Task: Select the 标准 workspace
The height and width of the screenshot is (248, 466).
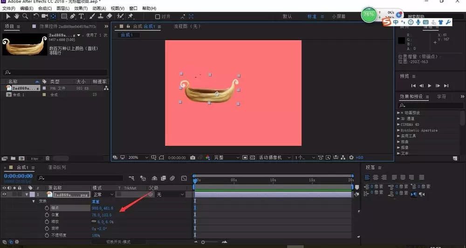Action: 312,17
